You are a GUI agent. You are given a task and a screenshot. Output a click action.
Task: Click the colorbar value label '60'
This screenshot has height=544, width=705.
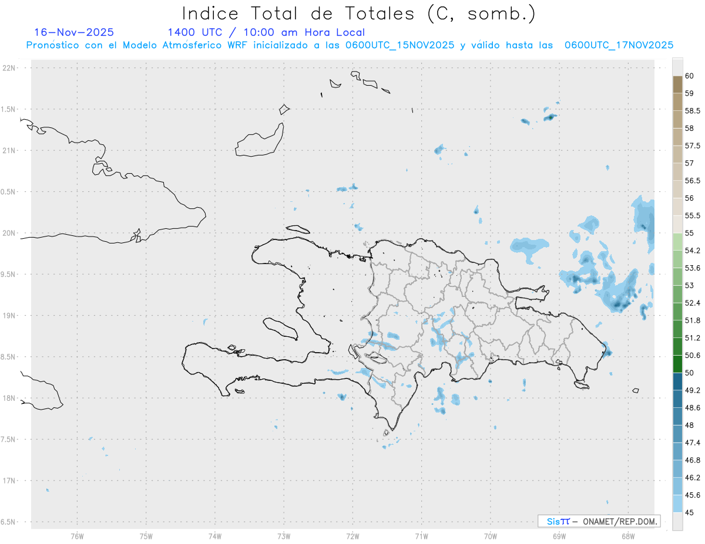coord(689,76)
